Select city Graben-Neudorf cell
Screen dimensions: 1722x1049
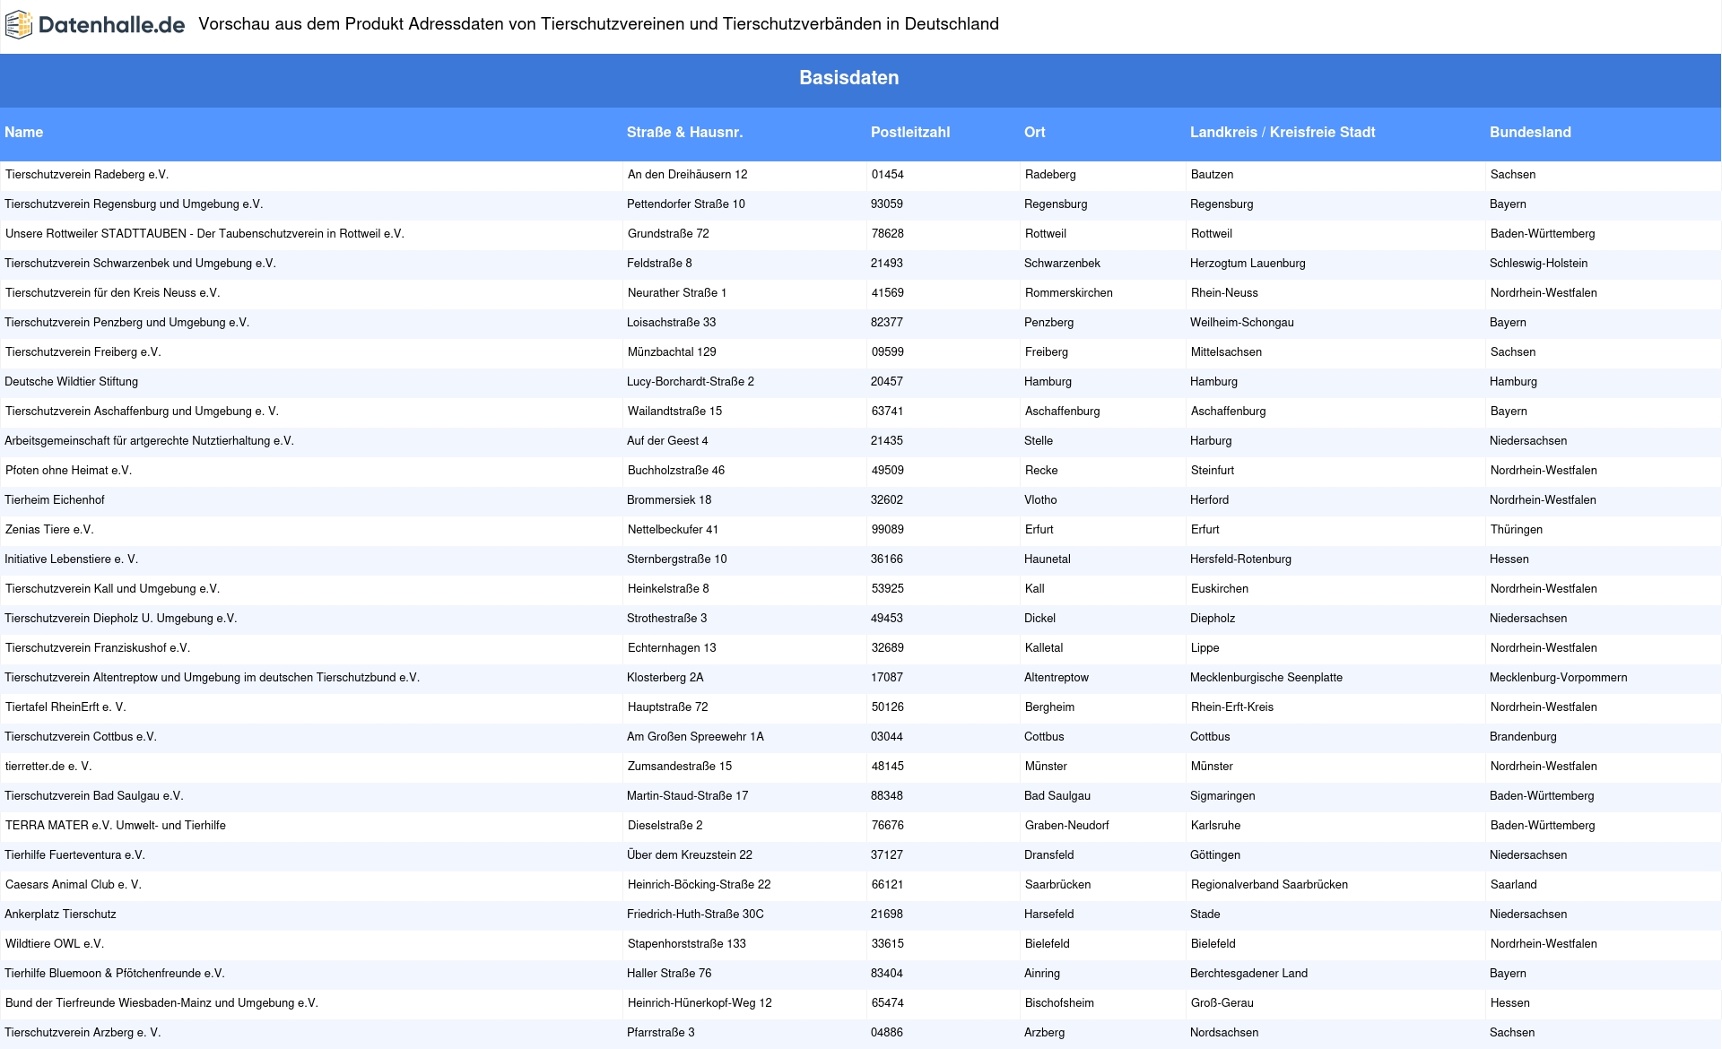pos(1066,826)
